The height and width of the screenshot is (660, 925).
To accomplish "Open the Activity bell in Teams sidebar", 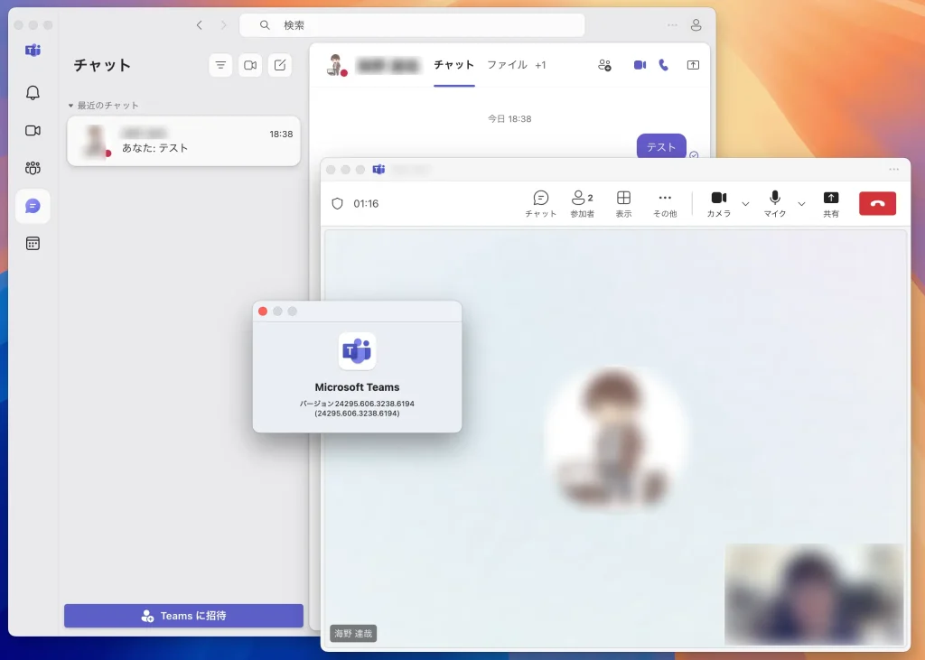I will 33,93.
